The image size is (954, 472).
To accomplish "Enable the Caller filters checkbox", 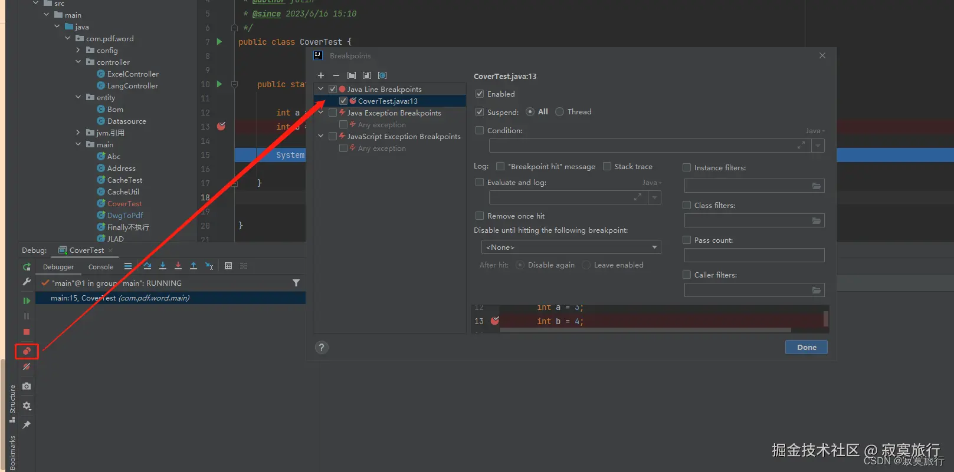I will [x=687, y=275].
